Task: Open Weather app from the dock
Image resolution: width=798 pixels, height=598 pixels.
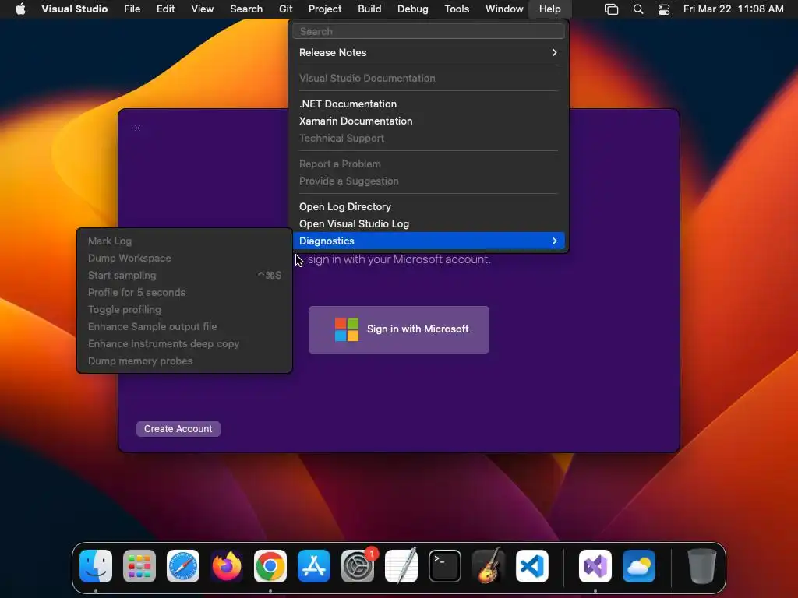Action: click(639, 566)
